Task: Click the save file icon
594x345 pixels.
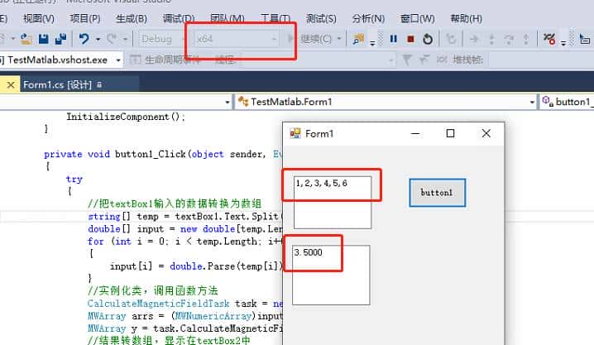Action: coord(44,39)
